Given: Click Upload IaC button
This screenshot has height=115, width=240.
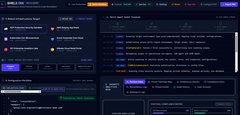Looking at the screenshot, I should 66,19.
